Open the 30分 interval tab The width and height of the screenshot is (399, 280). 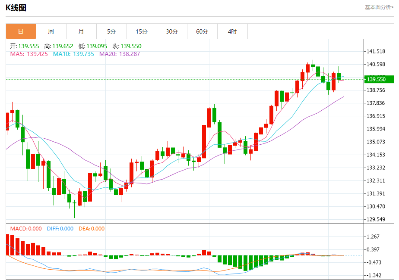pyautogui.click(x=172, y=31)
